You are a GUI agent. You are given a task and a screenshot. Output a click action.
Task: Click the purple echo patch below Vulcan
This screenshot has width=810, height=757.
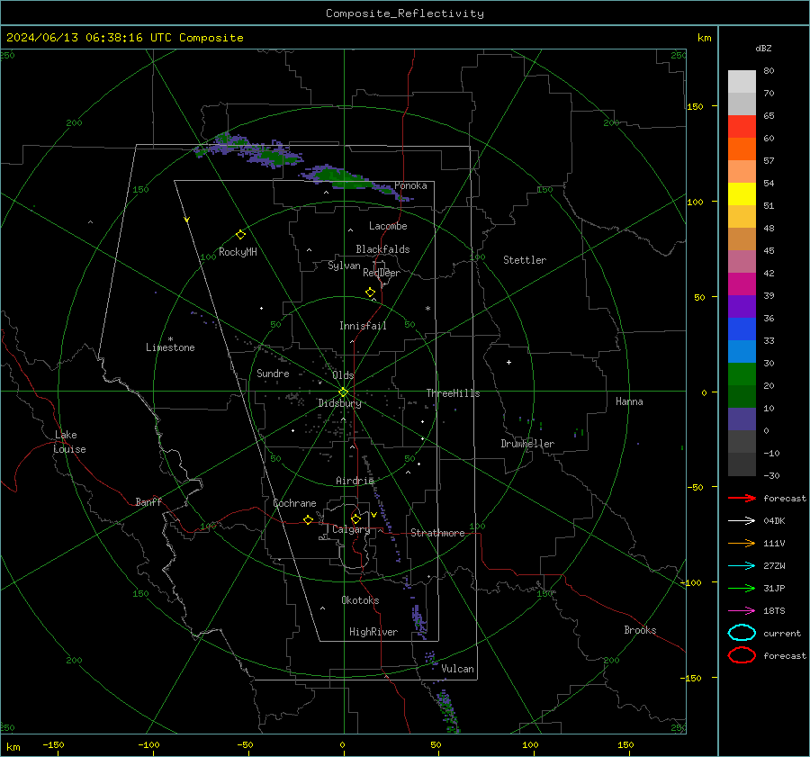pyautogui.click(x=447, y=710)
